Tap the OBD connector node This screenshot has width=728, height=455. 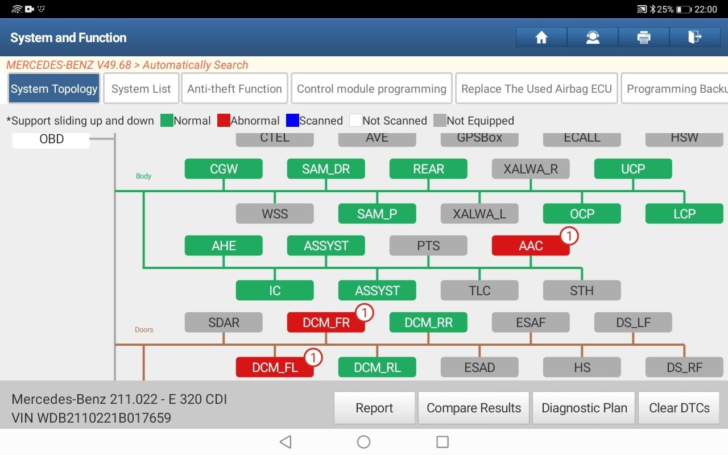pyautogui.click(x=51, y=139)
